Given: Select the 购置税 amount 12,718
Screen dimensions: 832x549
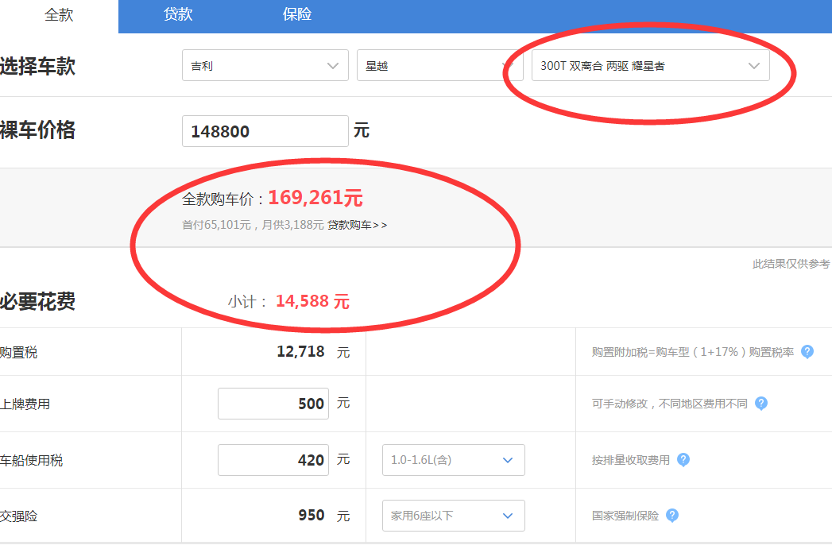Looking at the screenshot, I should [x=300, y=352].
